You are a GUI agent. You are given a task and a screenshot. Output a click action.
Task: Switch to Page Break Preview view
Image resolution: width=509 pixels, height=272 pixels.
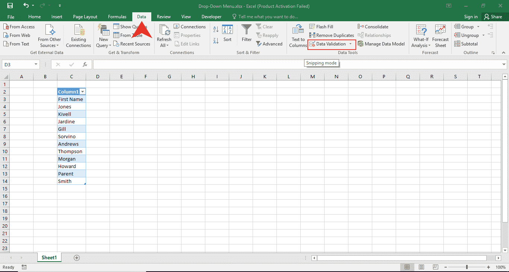coord(435,267)
